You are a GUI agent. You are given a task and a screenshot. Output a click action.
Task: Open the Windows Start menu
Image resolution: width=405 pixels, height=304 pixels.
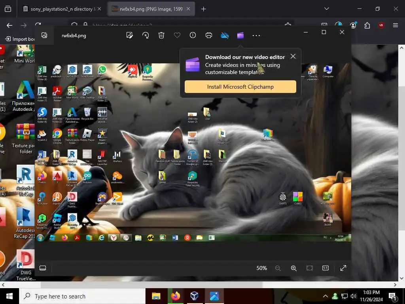point(9,296)
